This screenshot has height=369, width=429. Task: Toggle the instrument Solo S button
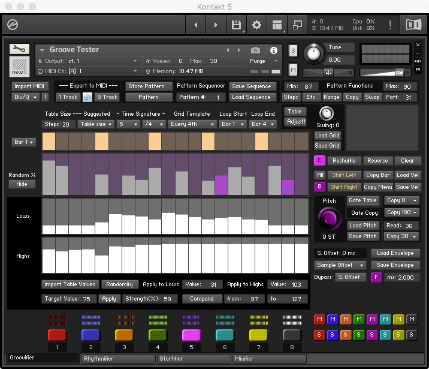[293, 50]
